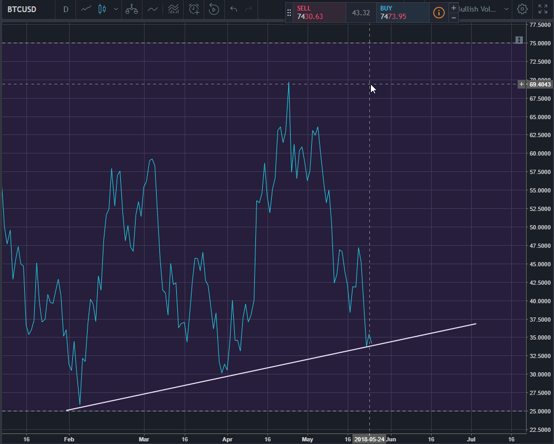The image size is (554, 444).
Task: Click the 22.5000 price axis label
Action: (540, 430)
